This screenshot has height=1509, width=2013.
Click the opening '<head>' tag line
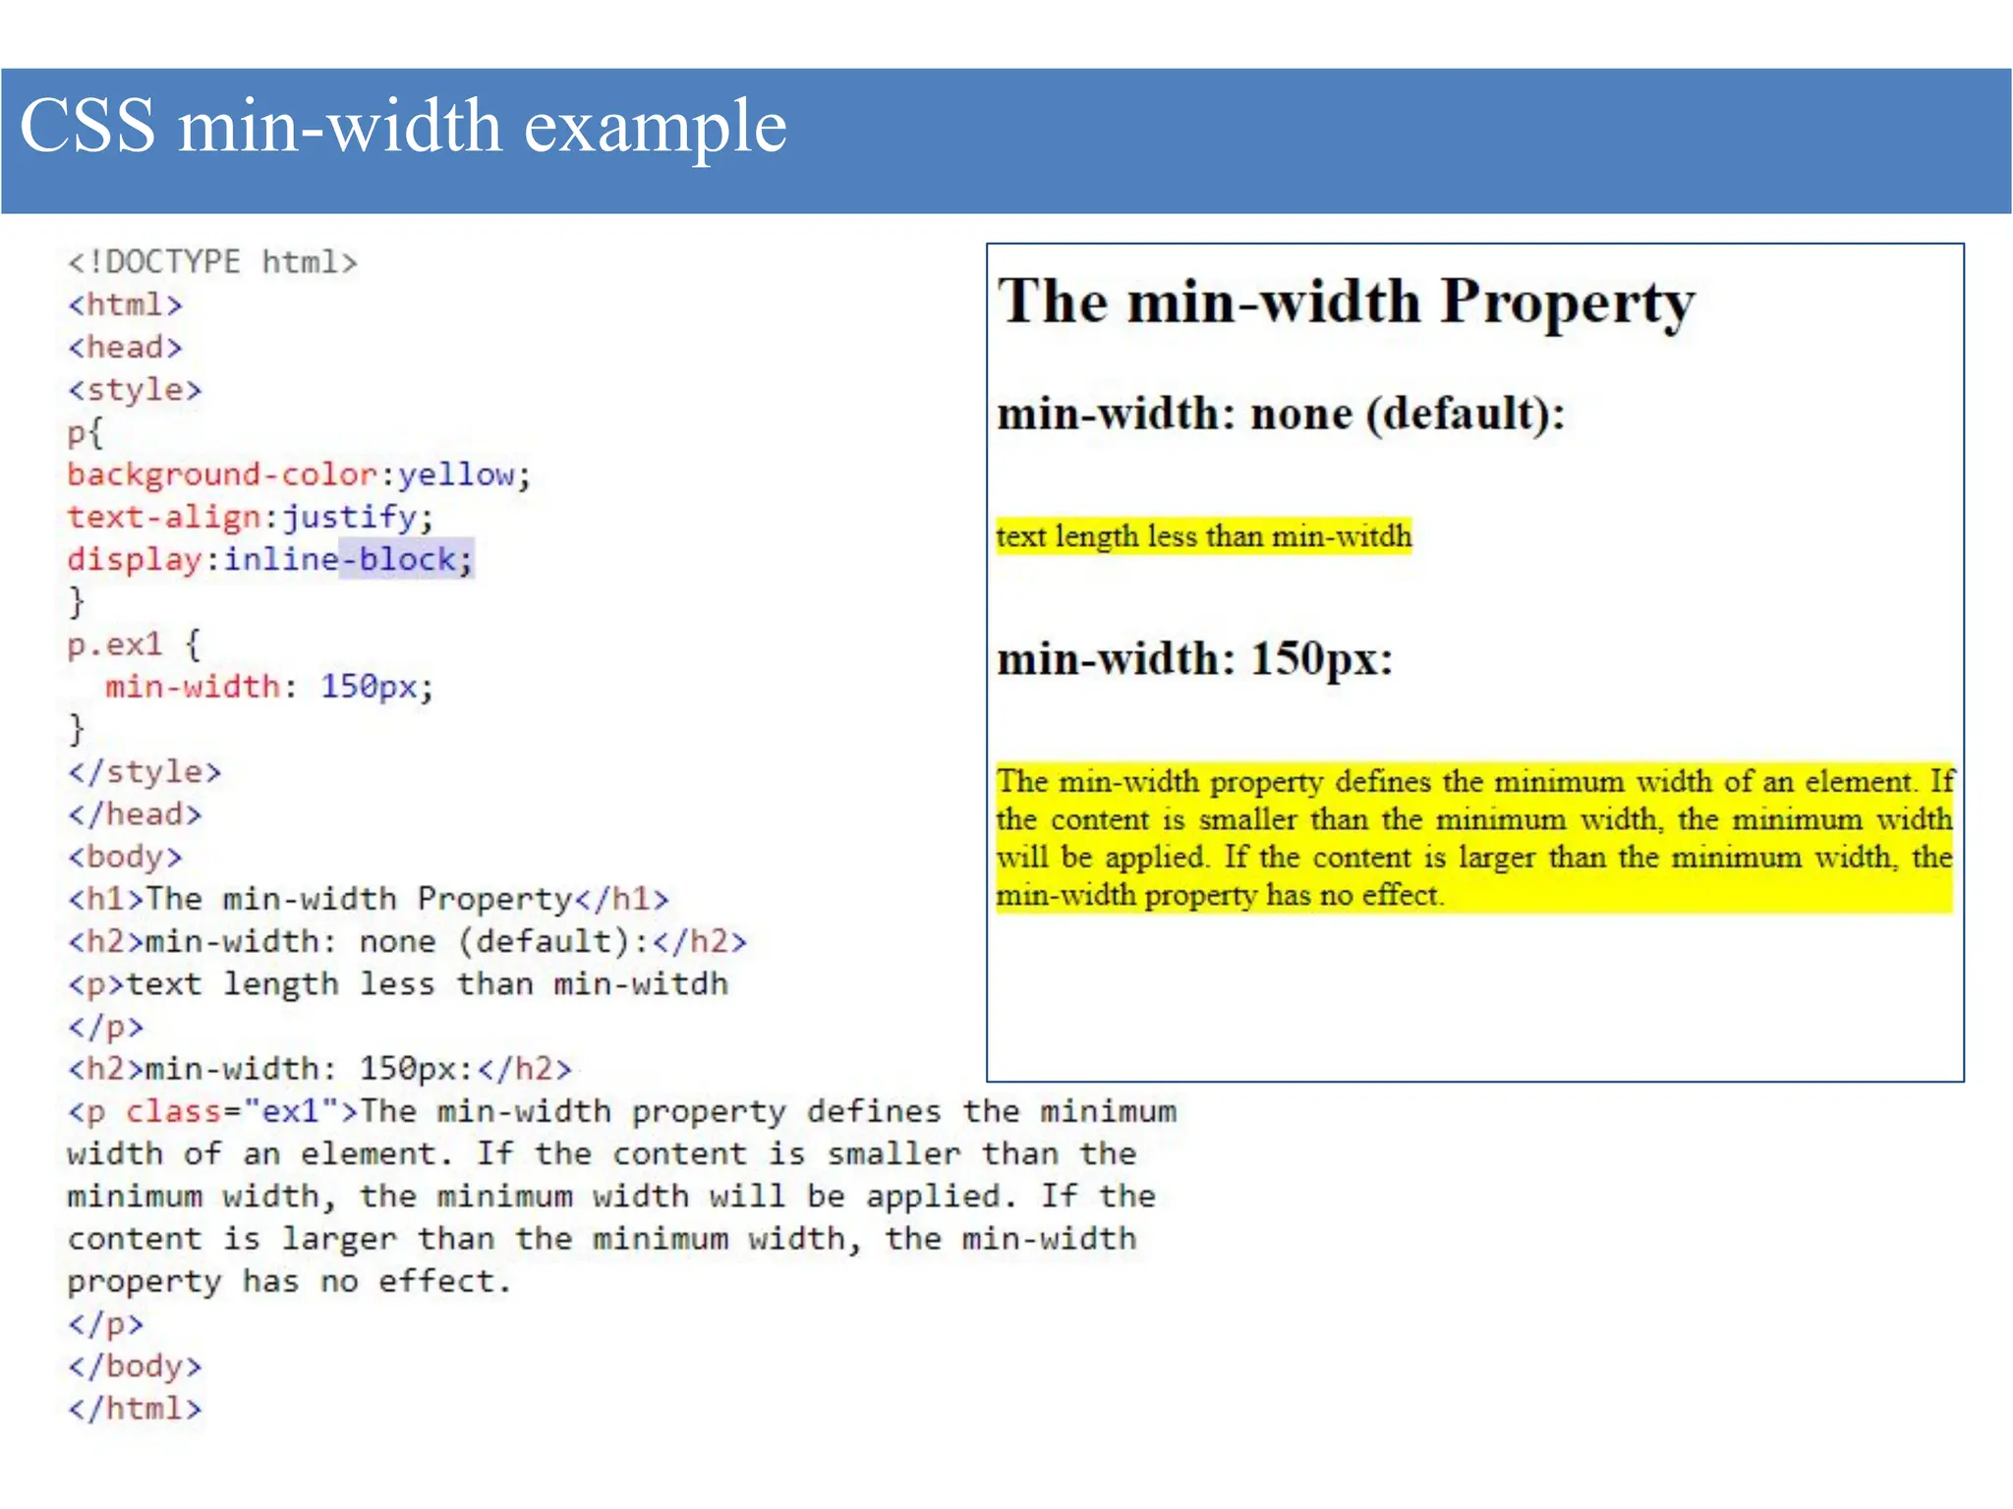pos(125,347)
